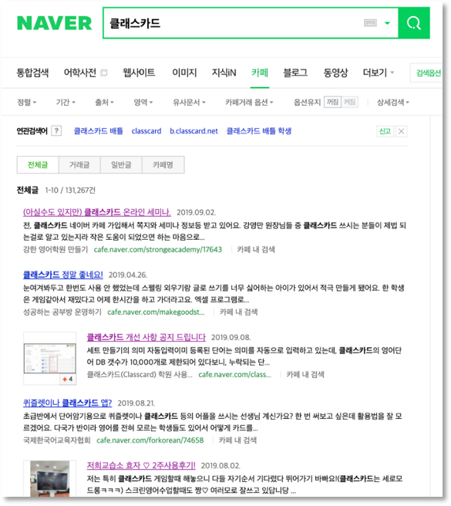Click the 검색옵션 button

pos(428,73)
